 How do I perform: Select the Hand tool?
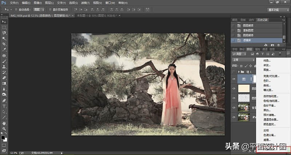pyautogui.click(x=4, y=123)
